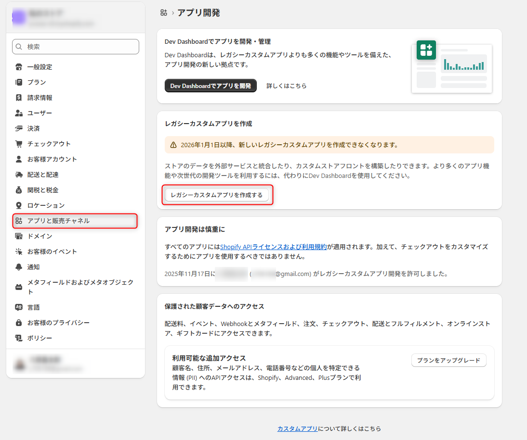Click the domain icon in sidebar
The image size is (527, 440).
coord(19,236)
